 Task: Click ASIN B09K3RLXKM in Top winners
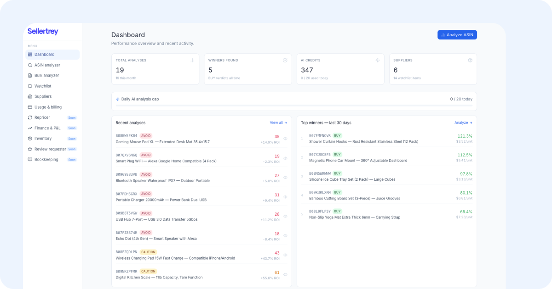[x=320, y=192]
